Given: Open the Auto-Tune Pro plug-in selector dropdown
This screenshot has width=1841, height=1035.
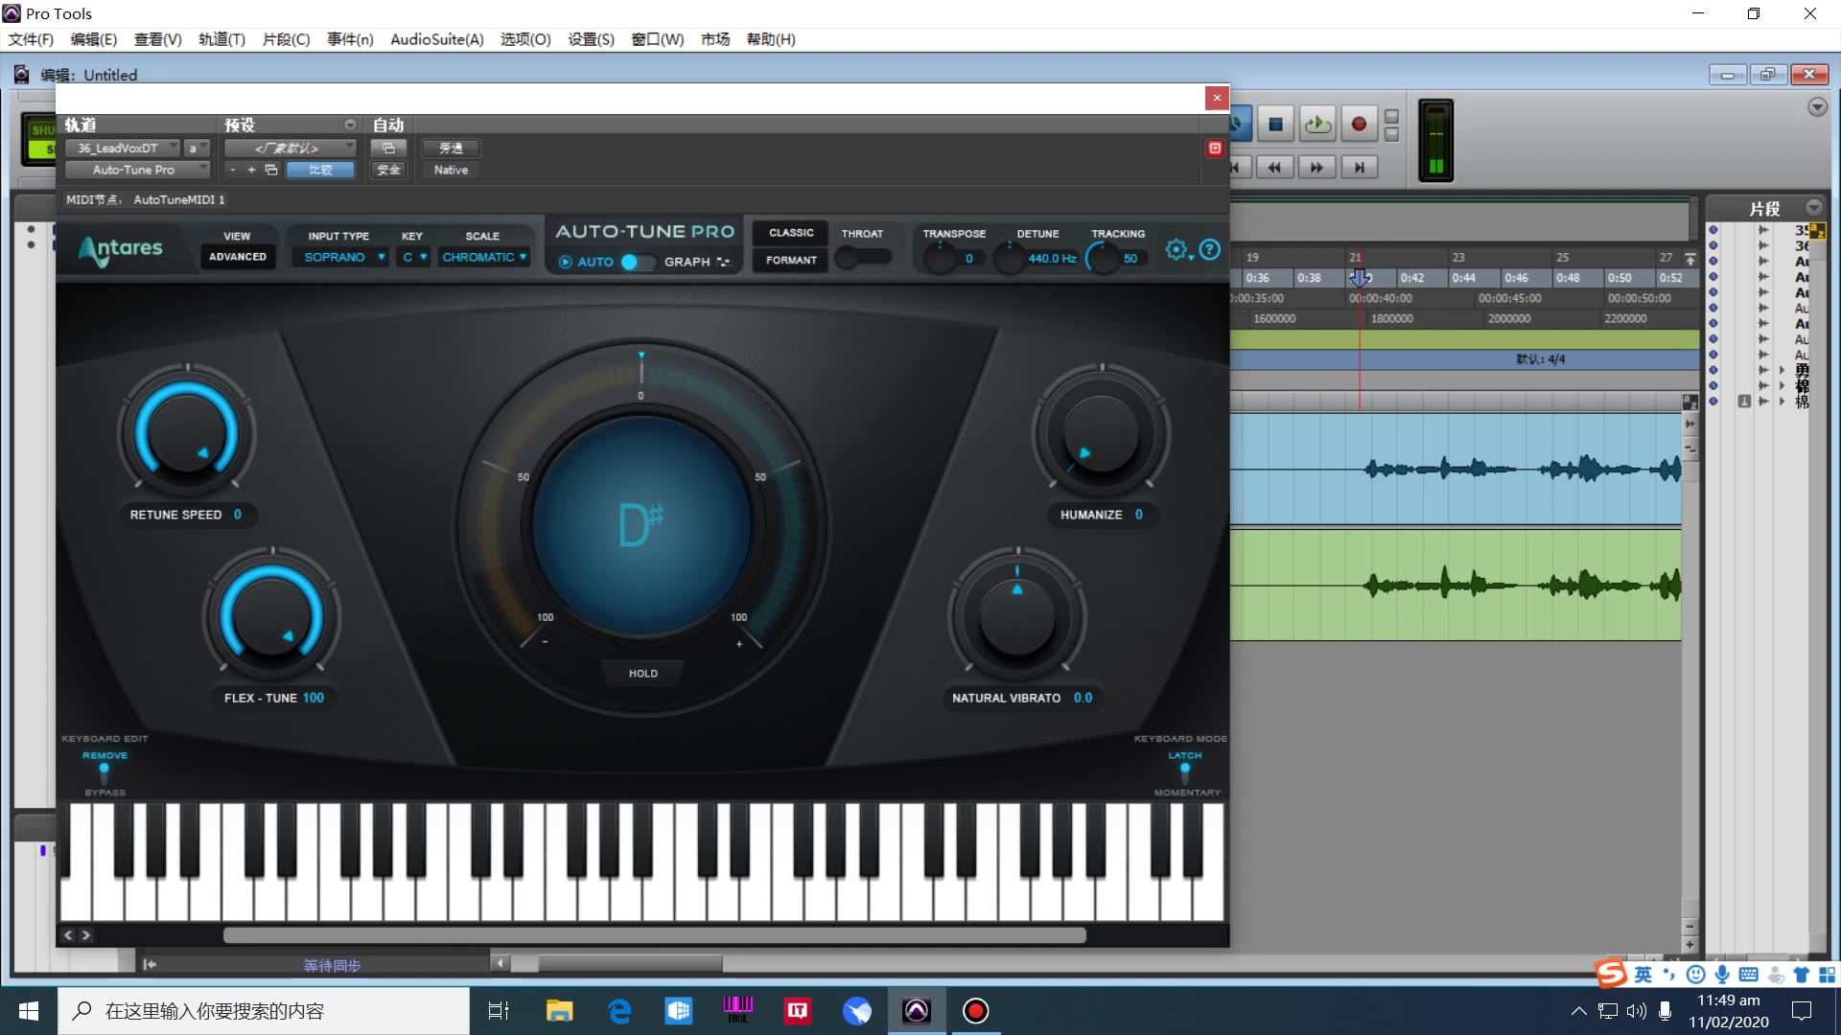Looking at the screenshot, I should pos(137,170).
